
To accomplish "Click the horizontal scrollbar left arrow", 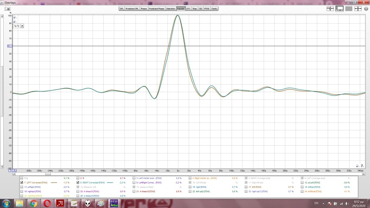I will pos(15,174).
